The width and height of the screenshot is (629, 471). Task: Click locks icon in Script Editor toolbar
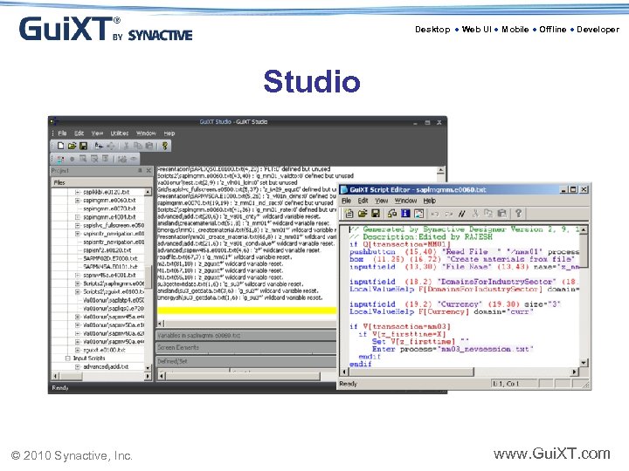click(x=392, y=214)
